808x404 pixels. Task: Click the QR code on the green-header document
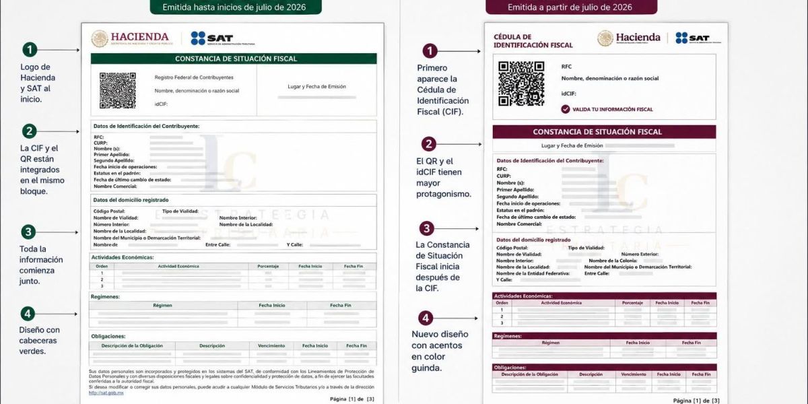coord(117,90)
